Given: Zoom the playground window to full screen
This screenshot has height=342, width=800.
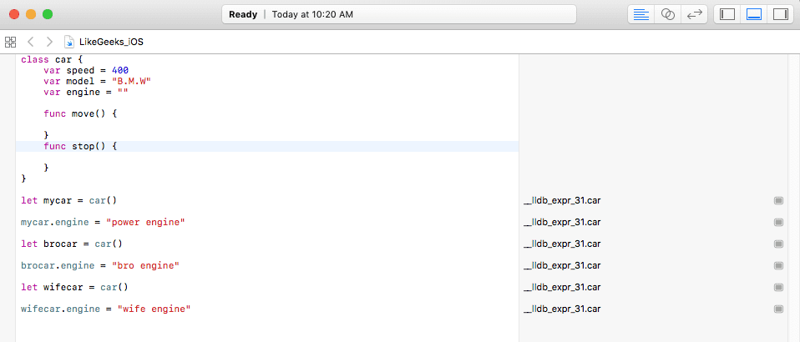Looking at the screenshot, I should (48, 14).
